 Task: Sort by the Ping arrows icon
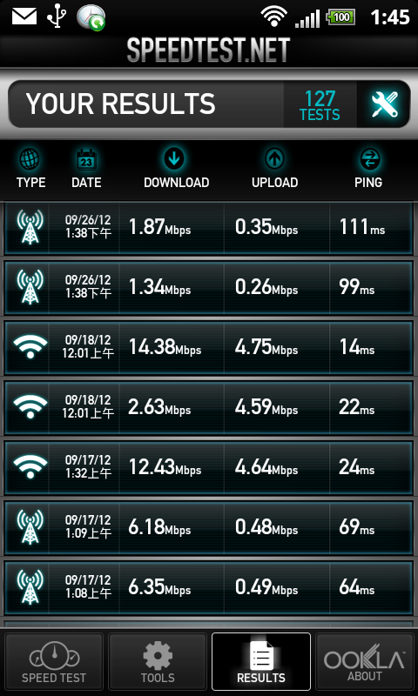click(368, 159)
